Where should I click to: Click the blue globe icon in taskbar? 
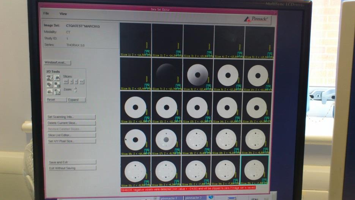click(x=211, y=197)
